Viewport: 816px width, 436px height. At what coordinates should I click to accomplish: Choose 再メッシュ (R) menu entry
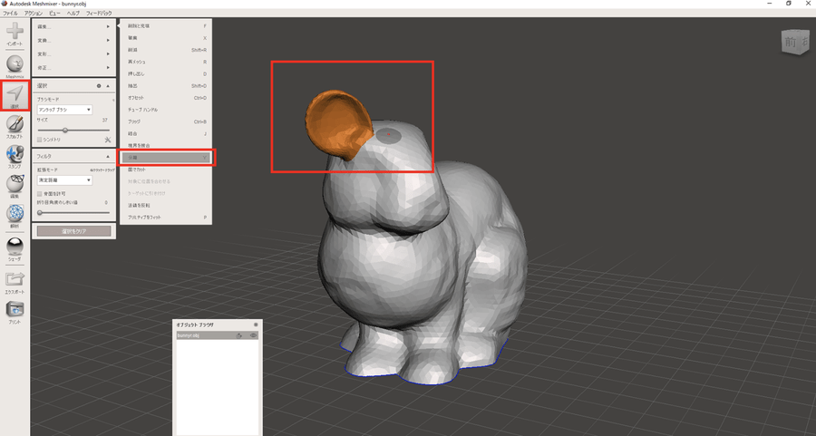click(166, 62)
